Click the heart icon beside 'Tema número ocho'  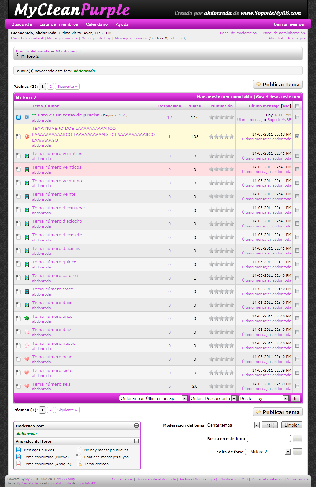tap(27, 359)
